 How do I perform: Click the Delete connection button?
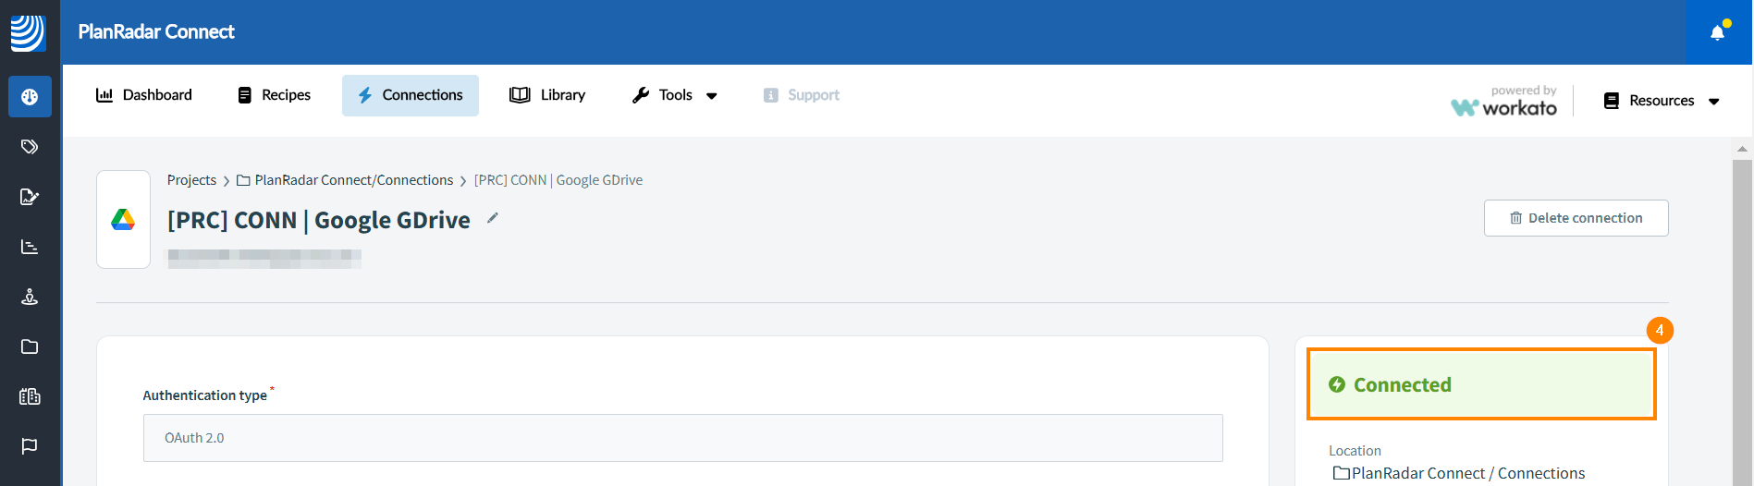click(x=1576, y=218)
